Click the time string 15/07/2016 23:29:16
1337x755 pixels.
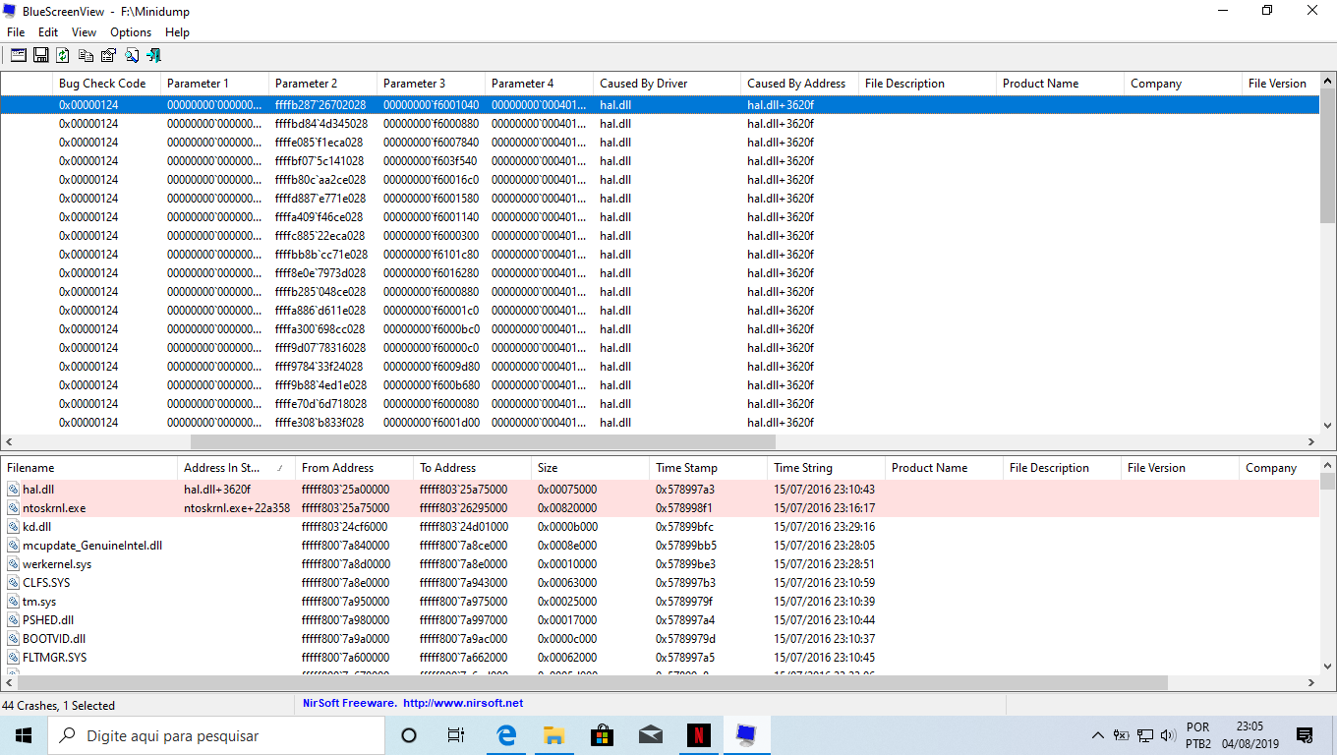point(824,527)
